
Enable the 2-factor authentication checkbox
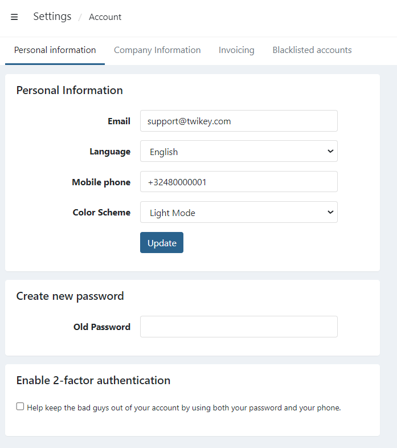point(21,407)
